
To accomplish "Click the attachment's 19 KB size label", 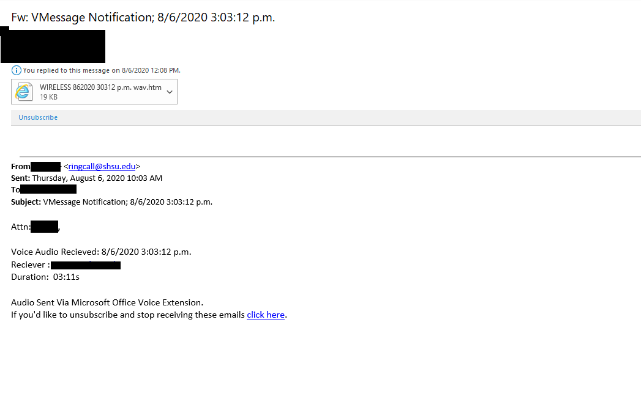I will [49, 97].
